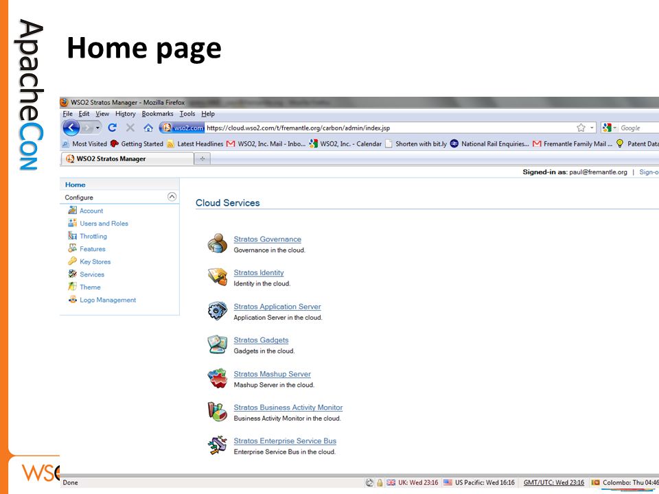The width and height of the screenshot is (659, 494).
Task: Click the browser Back button
Action: coord(71,128)
